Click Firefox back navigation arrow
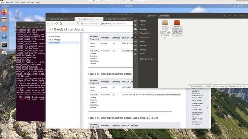248x139 pixels. 48,24
